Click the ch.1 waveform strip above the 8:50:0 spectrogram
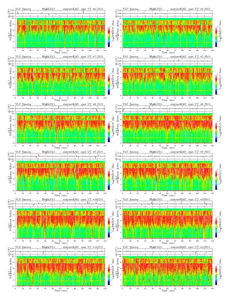Viewport: 230px width, 297px height. point(168,109)
